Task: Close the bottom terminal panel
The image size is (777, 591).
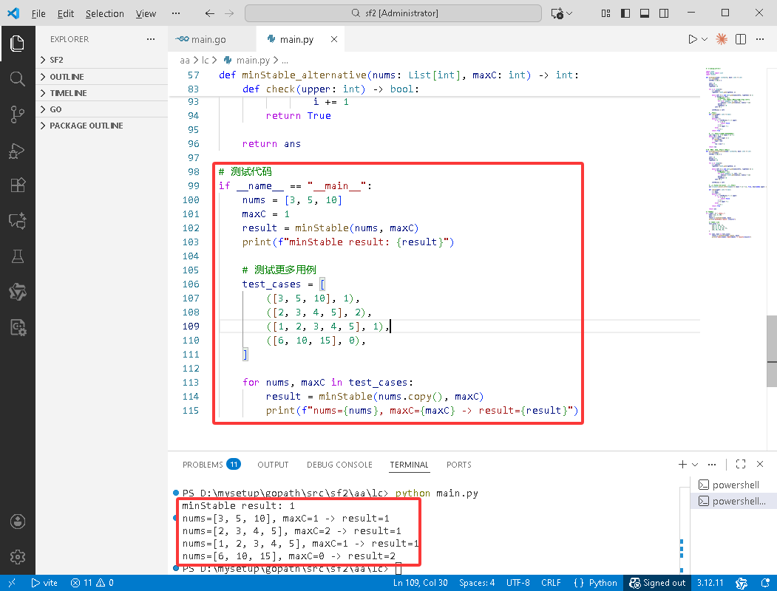Action: click(760, 464)
